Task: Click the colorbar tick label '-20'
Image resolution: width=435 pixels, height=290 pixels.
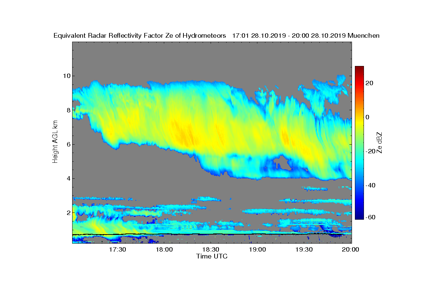Action: 370,151
